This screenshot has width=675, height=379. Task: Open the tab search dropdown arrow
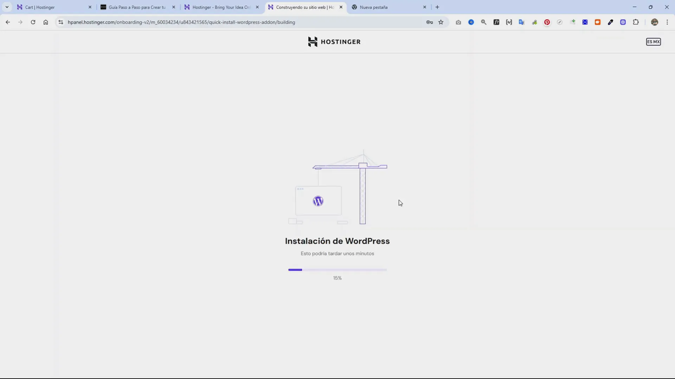6,7
